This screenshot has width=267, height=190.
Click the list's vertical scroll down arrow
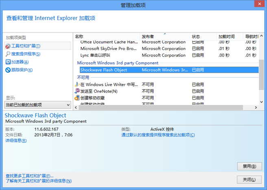(x=262, y=102)
